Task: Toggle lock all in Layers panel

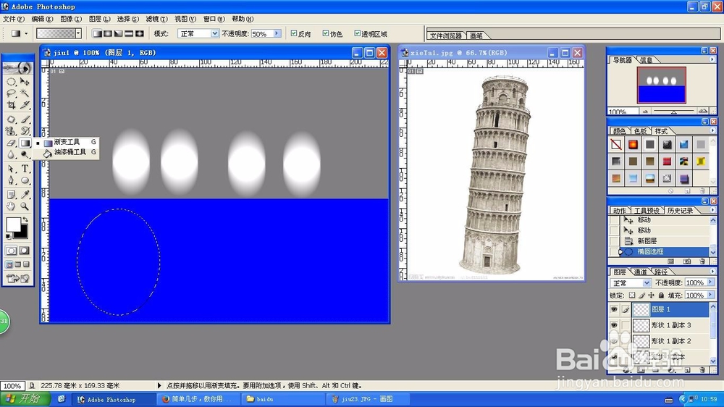Action: tap(661, 295)
